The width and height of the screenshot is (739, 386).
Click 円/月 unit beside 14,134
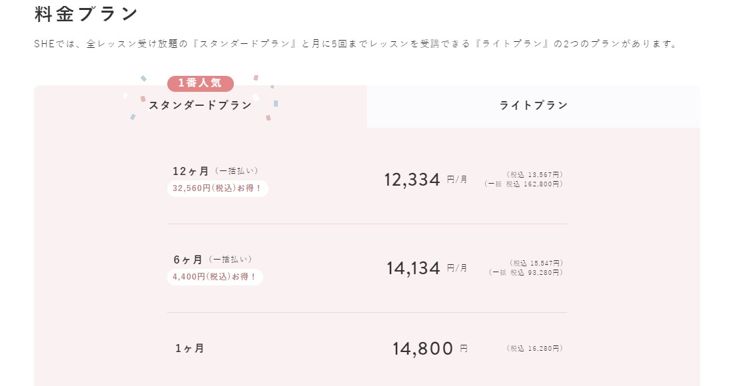[x=457, y=268]
